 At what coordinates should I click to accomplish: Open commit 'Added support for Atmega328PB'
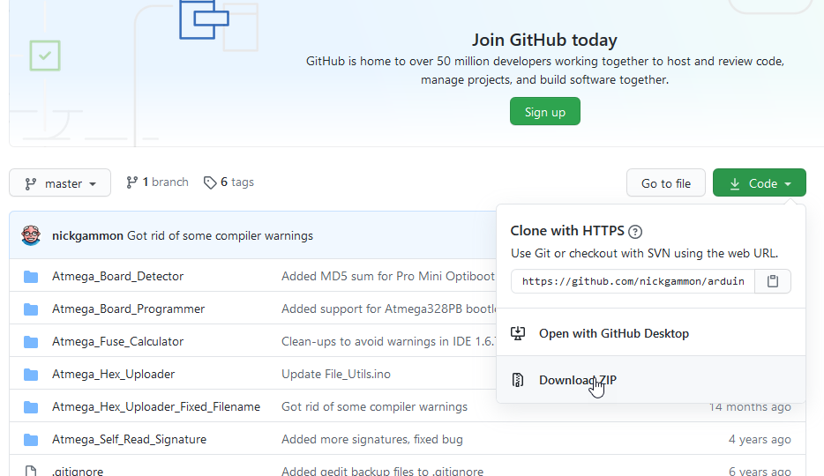click(389, 309)
